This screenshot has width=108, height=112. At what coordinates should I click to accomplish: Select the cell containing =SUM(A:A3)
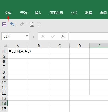pyautogui.click(x=18, y=51)
